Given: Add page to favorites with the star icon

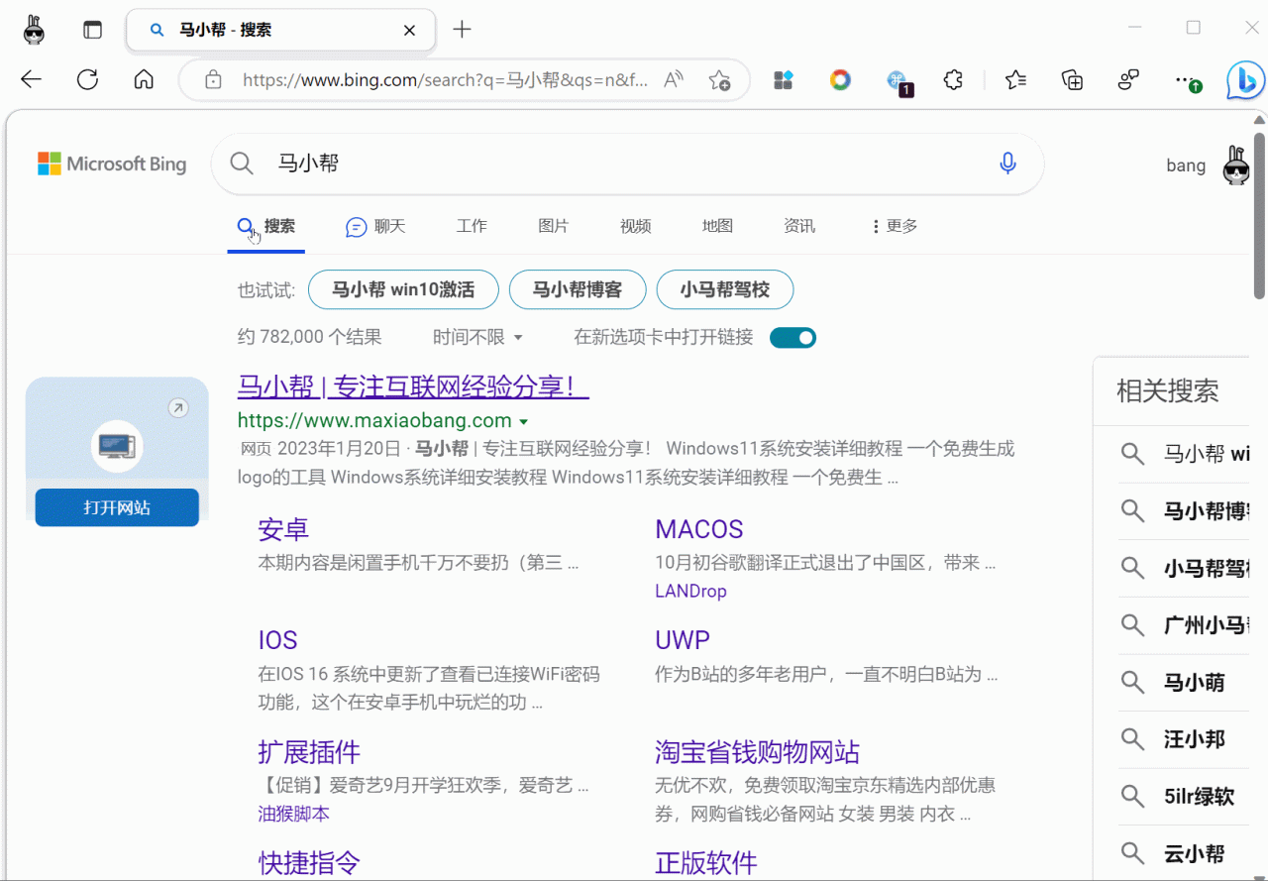Looking at the screenshot, I should (x=719, y=80).
